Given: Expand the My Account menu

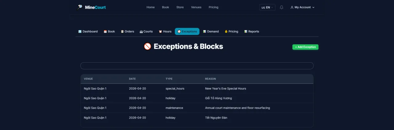Looking at the screenshot, I should pos(302,7).
